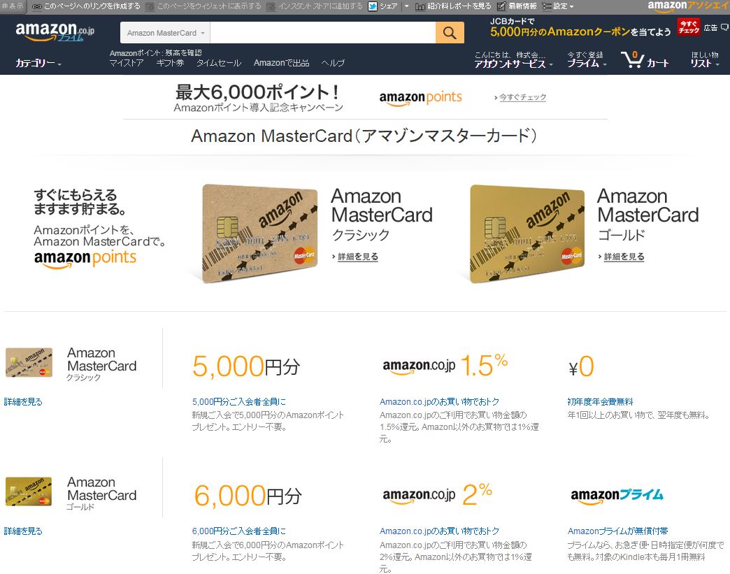730x574 pixels.
Task: Click the large gold MasterCard image
Action: [526, 234]
